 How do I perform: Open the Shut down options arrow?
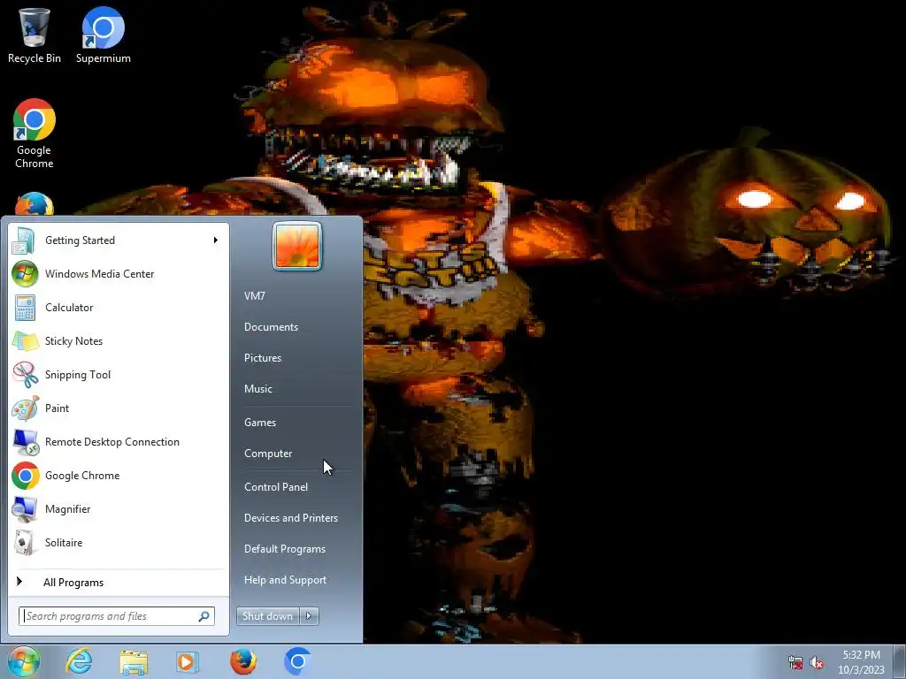pos(309,616)
